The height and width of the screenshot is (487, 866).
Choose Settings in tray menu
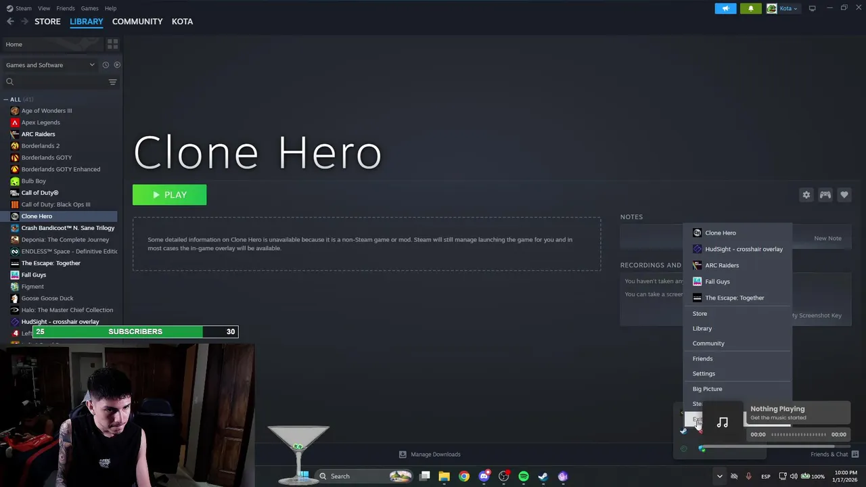pyautogui.click(x=737, y=373)
